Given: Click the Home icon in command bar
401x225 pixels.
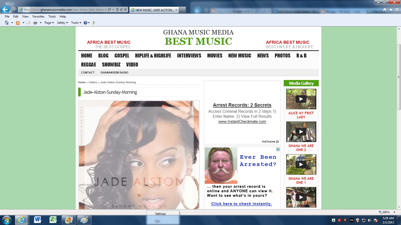Looking at the screenshot, I should 7,23.
